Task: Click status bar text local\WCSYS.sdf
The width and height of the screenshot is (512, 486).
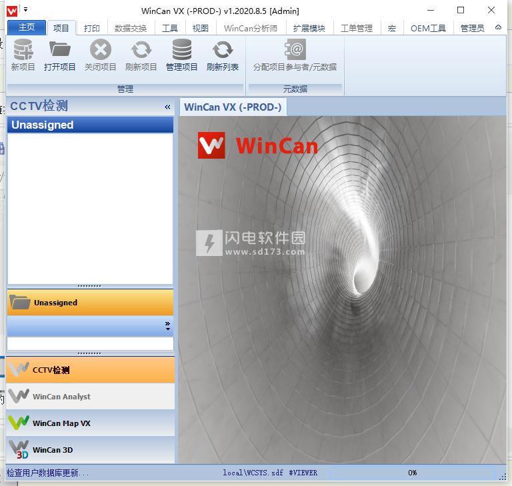Action: pyautogui.click(x=253, y=473)
